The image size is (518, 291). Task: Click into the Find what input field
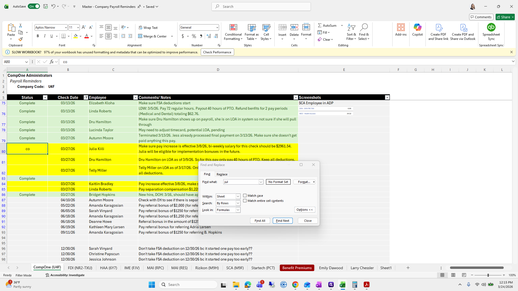[241, 182]
